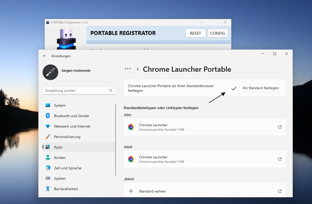Viewport: 312px width, 204px height.
Task: Click the Jürgen moinmoin account name
Action: tap(76, 70)
